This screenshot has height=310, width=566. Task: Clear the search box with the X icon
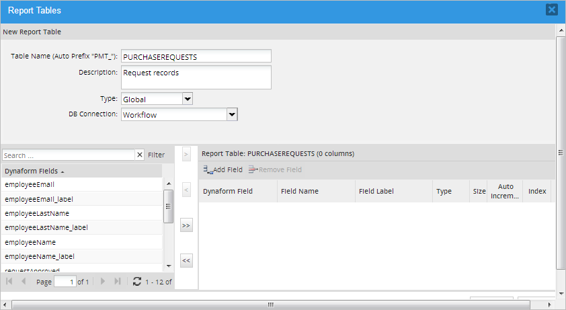click(140, 155)
